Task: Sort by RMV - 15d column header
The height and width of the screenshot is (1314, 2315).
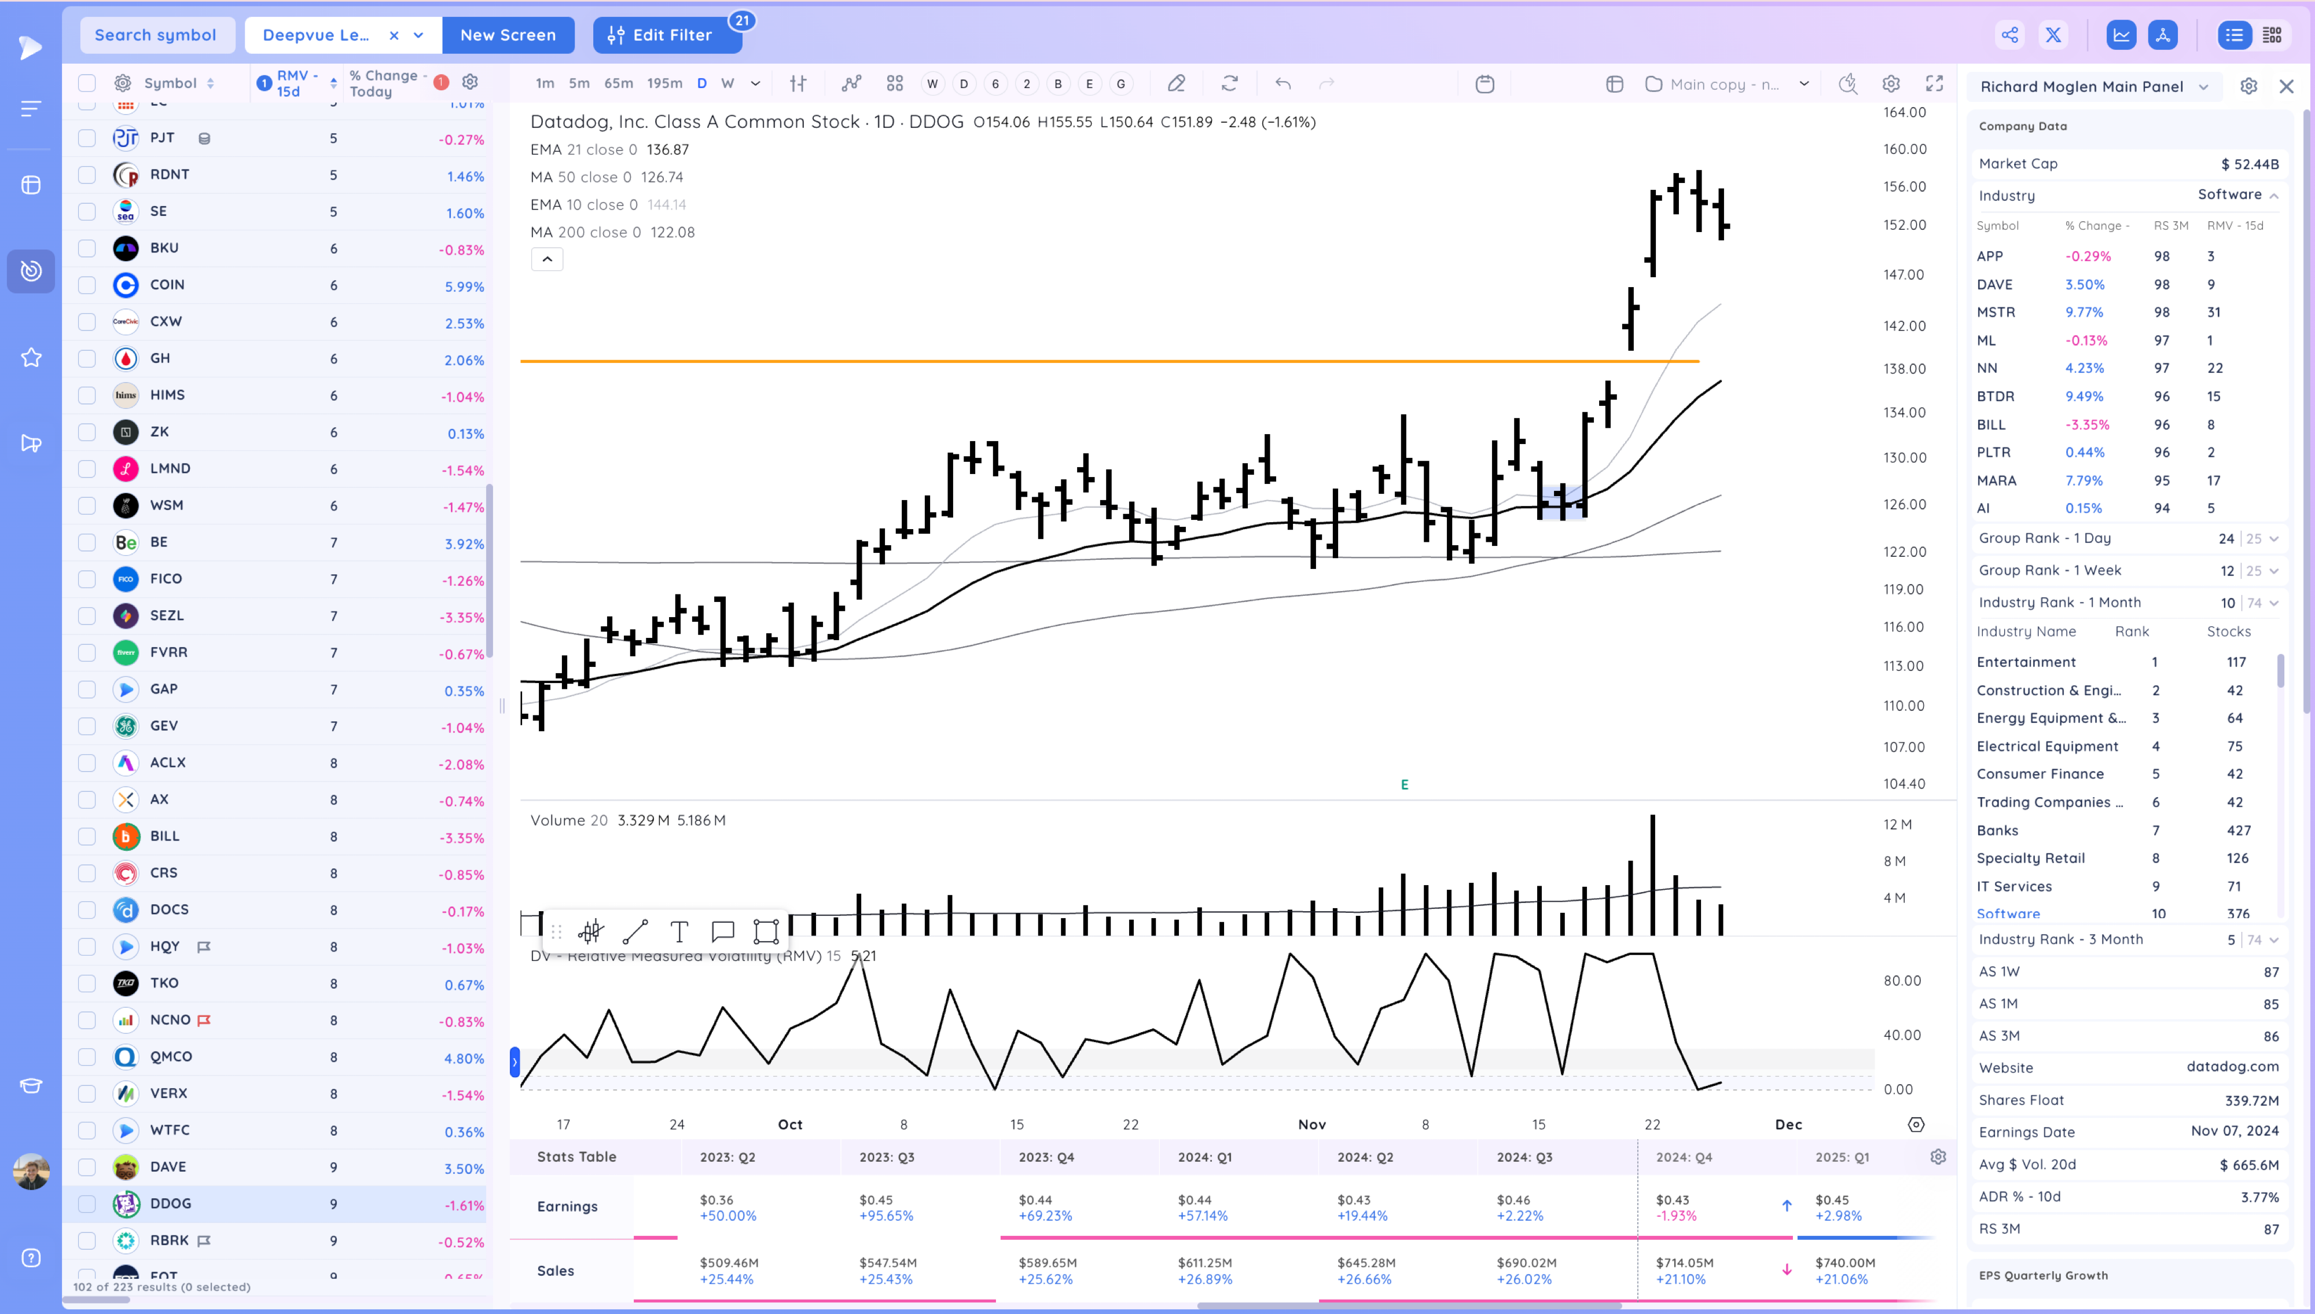Action: (x=297, y=83)
